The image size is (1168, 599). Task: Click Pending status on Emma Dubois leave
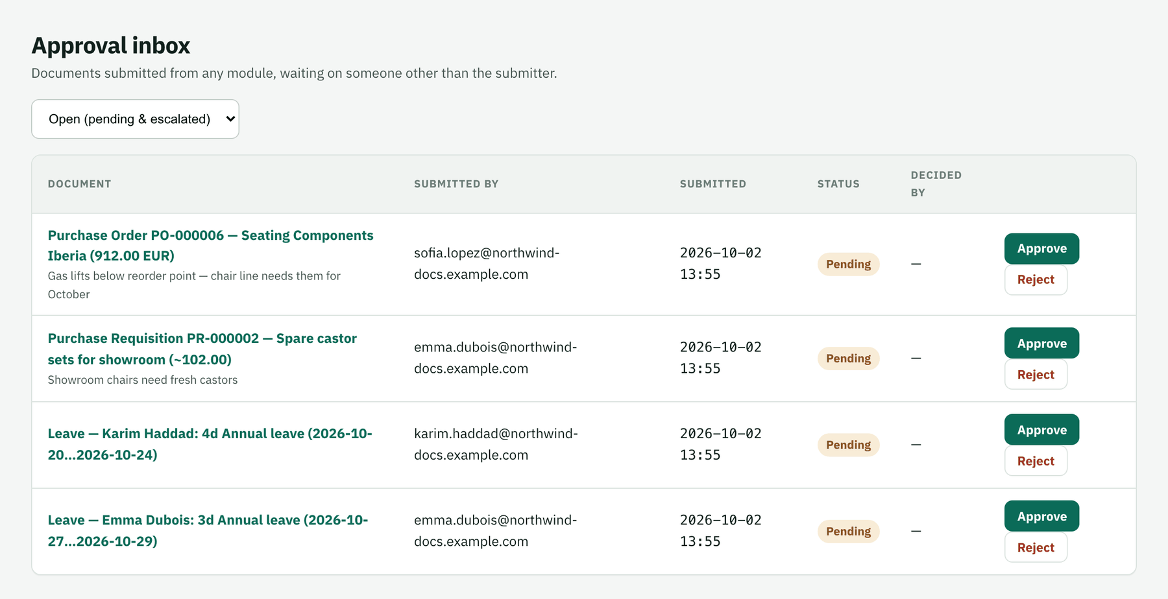[848, 532]
